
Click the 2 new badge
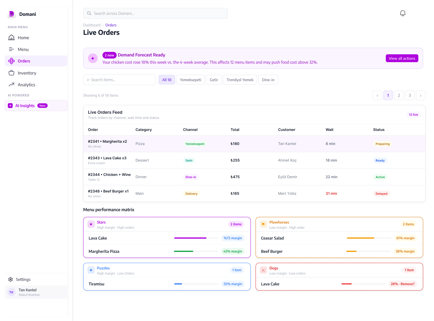[109, 55]
